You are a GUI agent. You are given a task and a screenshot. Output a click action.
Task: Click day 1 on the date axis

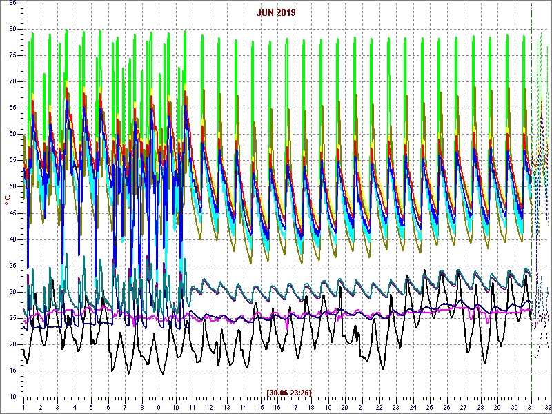point(23,408)
